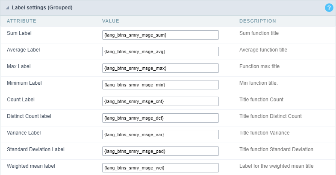Viewport: 336px width, 175px height.
Task: Click 'Label for the weighted mean title' description
Action: coord(277,166)
